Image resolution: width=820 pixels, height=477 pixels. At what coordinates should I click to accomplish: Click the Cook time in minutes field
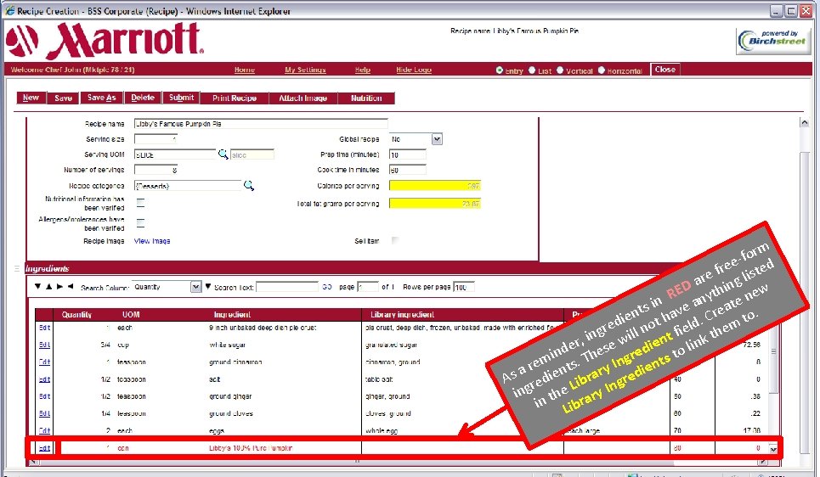[407, 170]
